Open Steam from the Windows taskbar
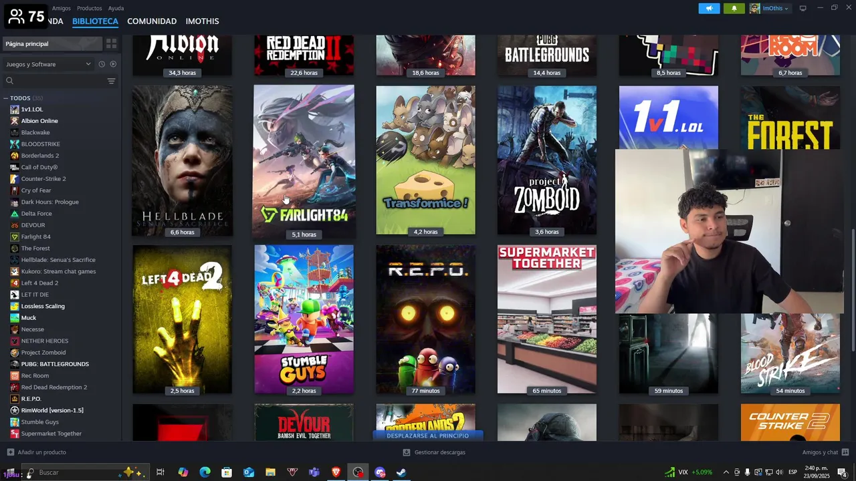 coord(401,472)
